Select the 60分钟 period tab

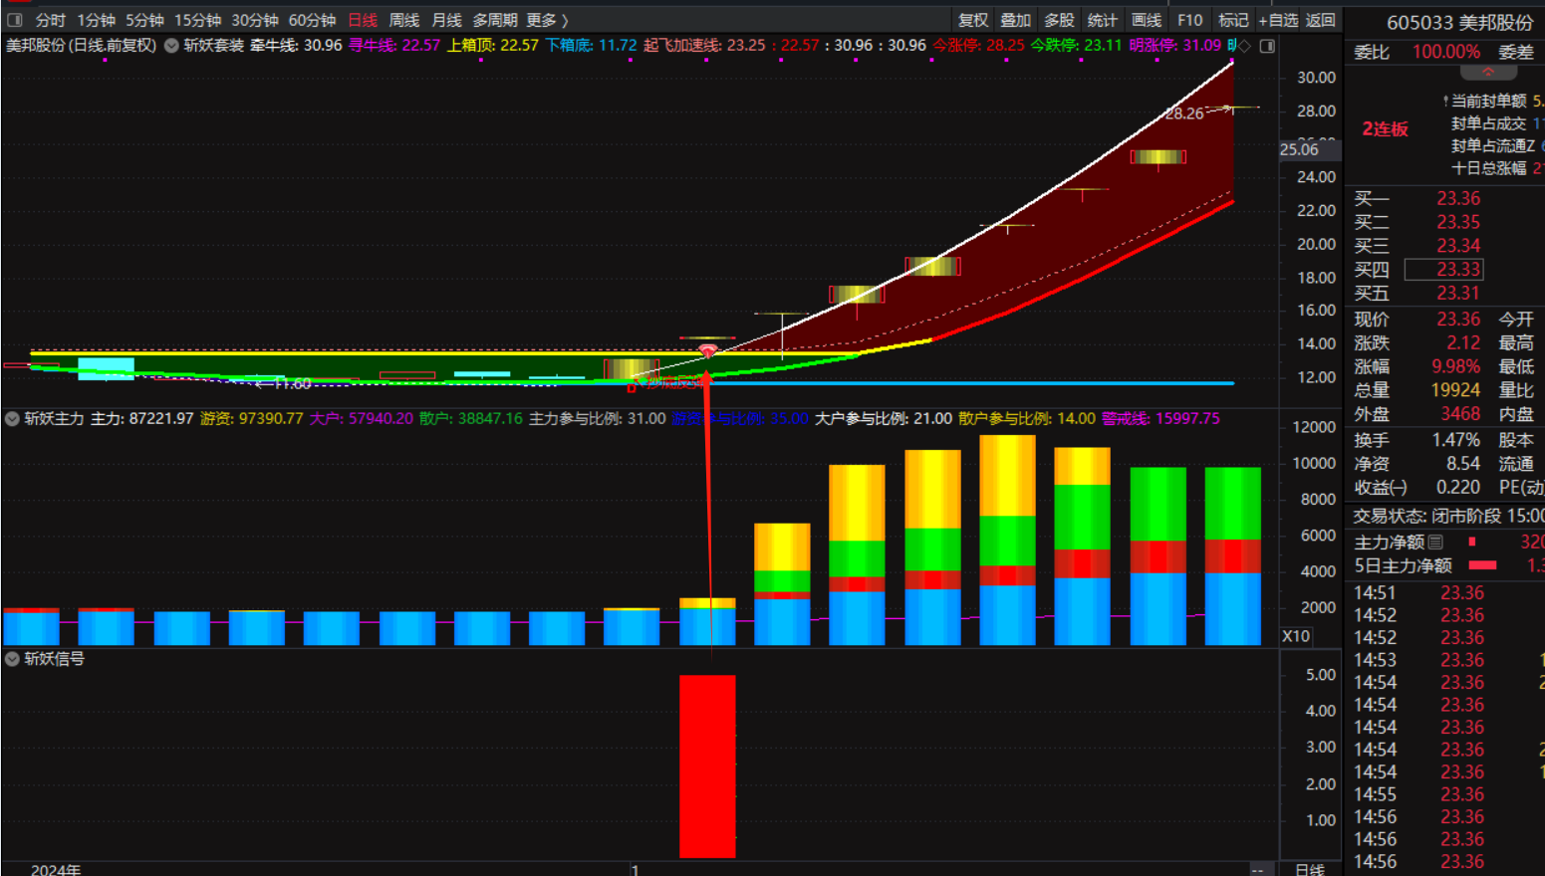(x=312, y=20)
